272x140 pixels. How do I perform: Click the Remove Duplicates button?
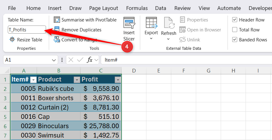tap(78, 30)
